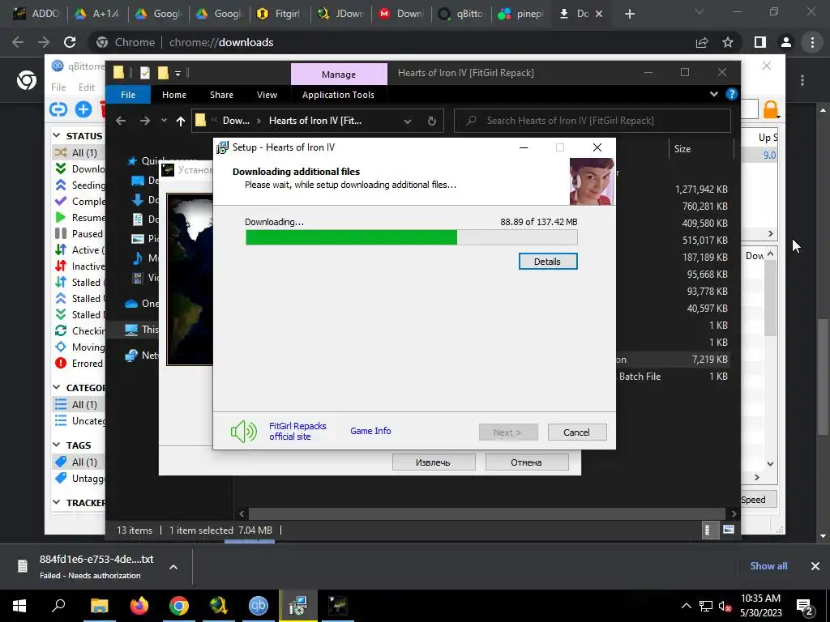Open the Windows Start menu
This screenshot has width=830, height=622.
pyautogui.click(x=19, y=606)
